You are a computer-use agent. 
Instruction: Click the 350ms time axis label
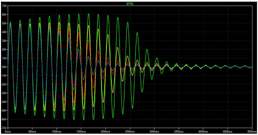point(179,132)
